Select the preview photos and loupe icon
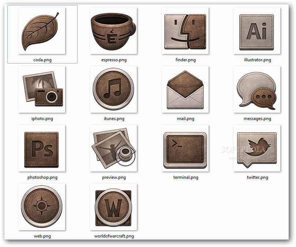The width and height of the screenshot is (296, 247). pos(113,148)
